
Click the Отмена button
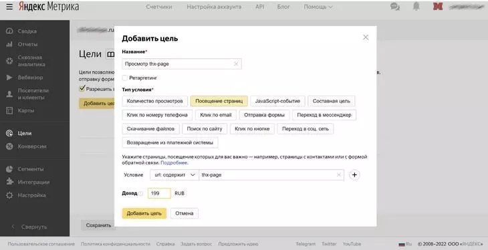point(185,213)
